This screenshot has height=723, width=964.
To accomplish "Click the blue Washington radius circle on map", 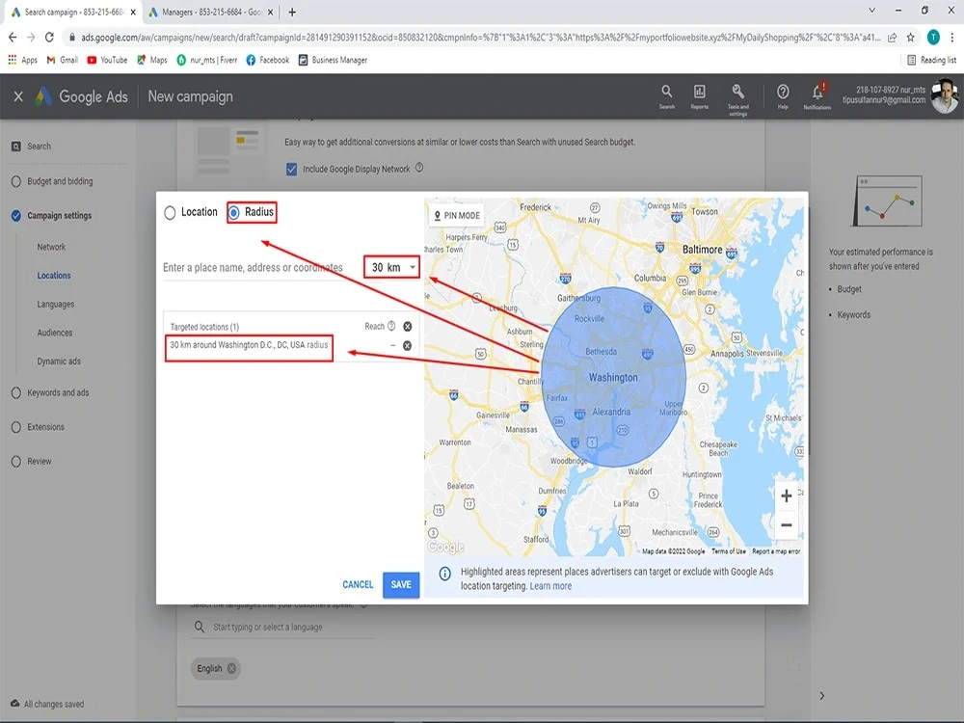I will [x=613, y=377].
